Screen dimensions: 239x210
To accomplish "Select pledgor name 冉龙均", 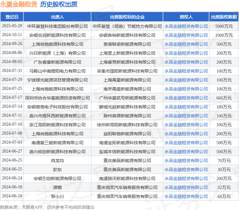I will tap(57, 161).
